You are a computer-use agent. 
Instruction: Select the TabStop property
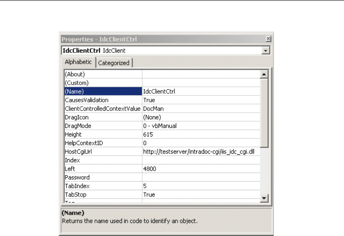click(x=103, y=194)
